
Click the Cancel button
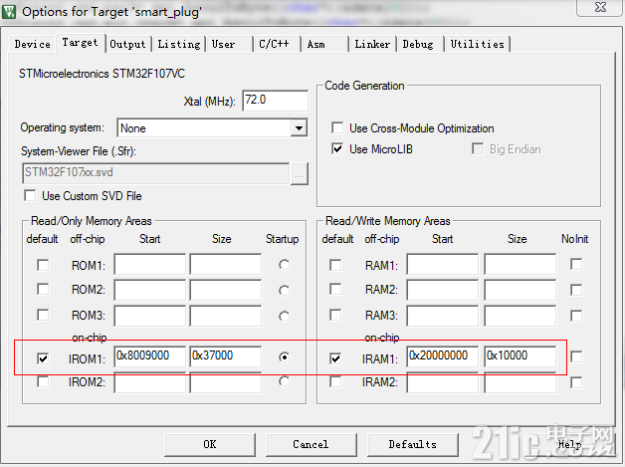311,445
